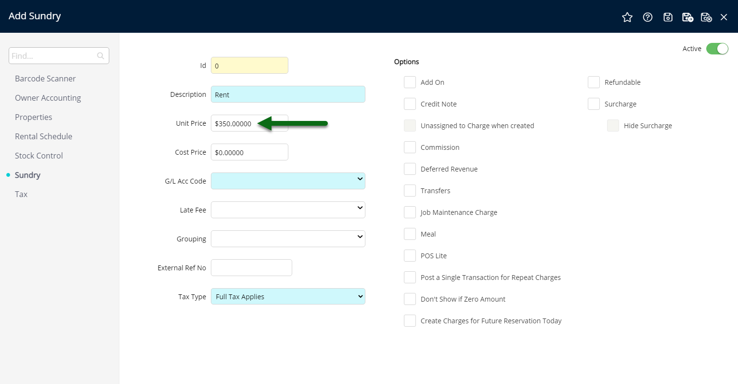738x384 pixels.
Task: Click the External Ref No field
Action: pos(251,267)
